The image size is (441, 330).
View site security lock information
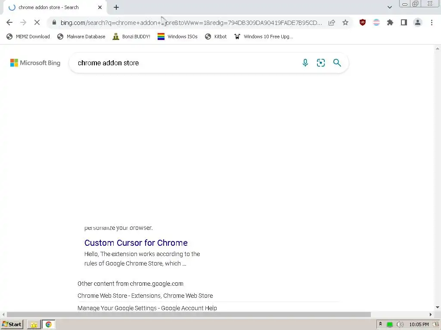pos(54,22)
